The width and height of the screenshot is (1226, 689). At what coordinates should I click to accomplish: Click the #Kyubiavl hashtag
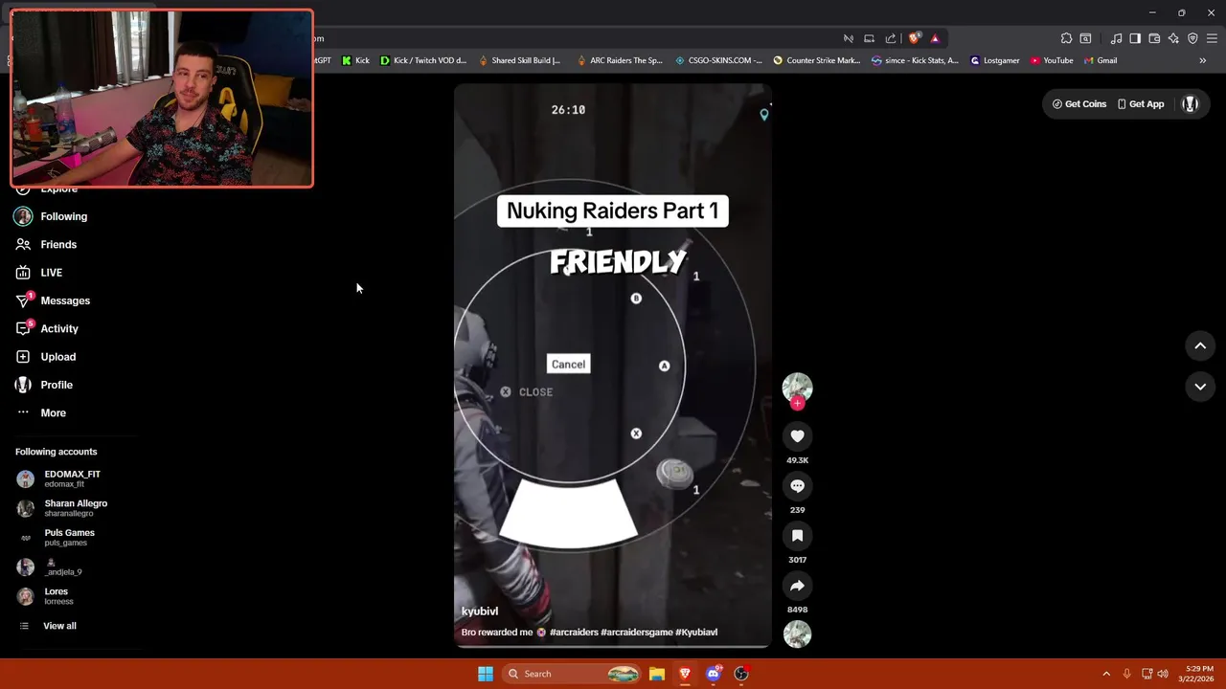(696, 633)
